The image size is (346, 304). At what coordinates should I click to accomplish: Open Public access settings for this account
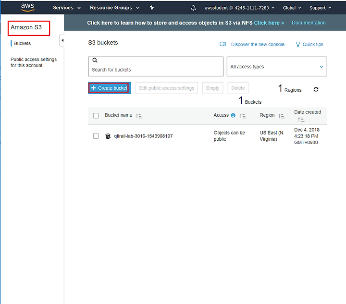pyautogui.click(x=34, y=62)
